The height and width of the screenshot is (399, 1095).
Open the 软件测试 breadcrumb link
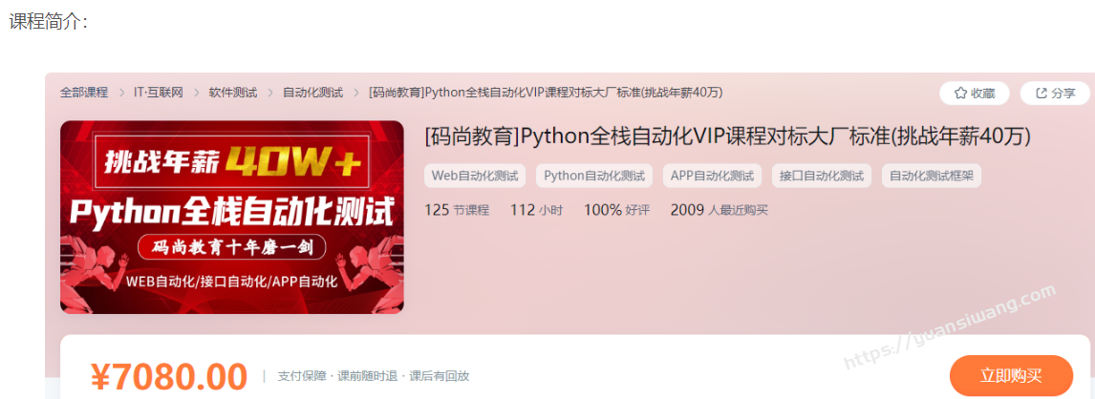232,92
